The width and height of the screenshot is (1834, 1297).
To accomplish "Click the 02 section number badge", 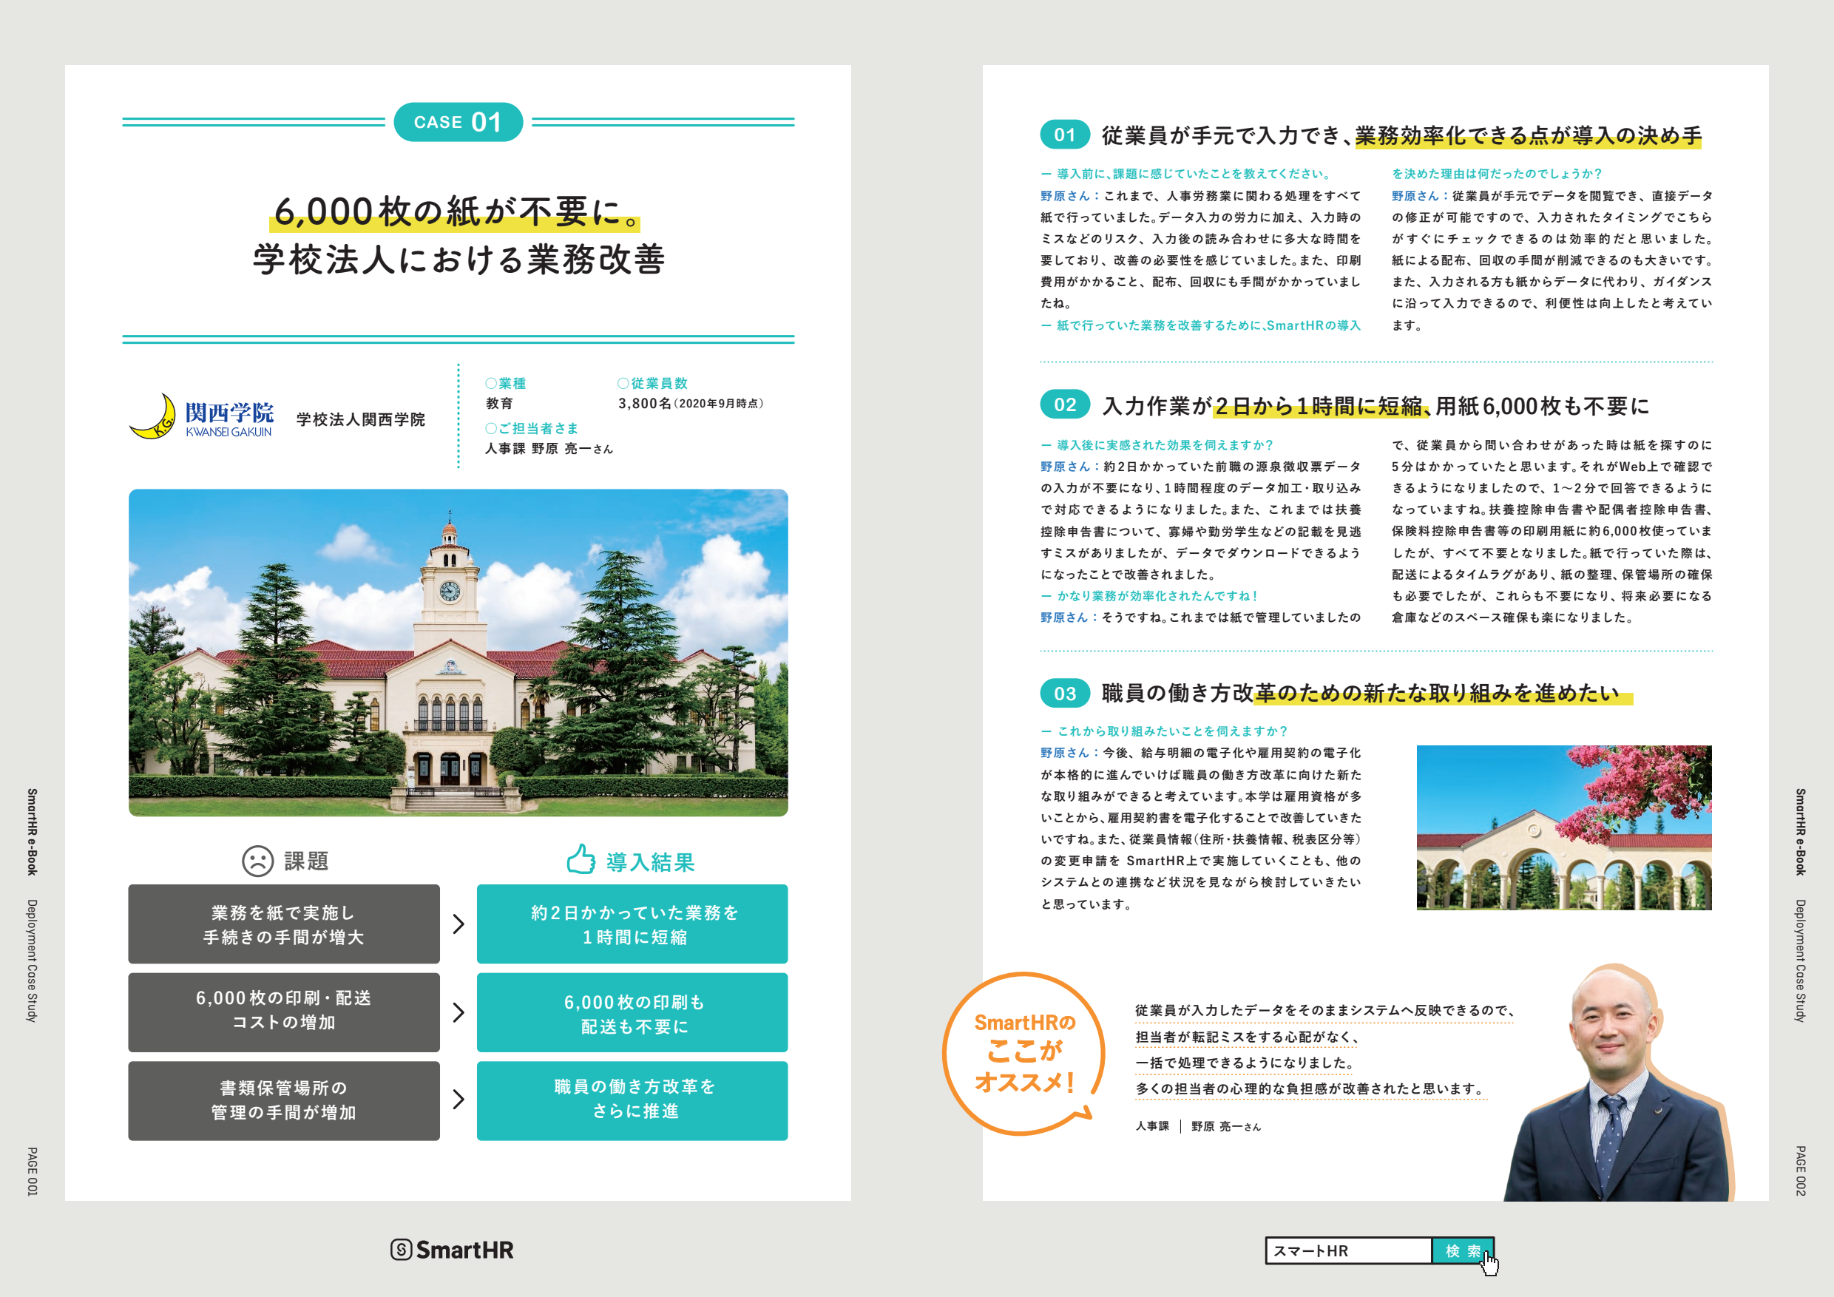I will (1065, 405).
